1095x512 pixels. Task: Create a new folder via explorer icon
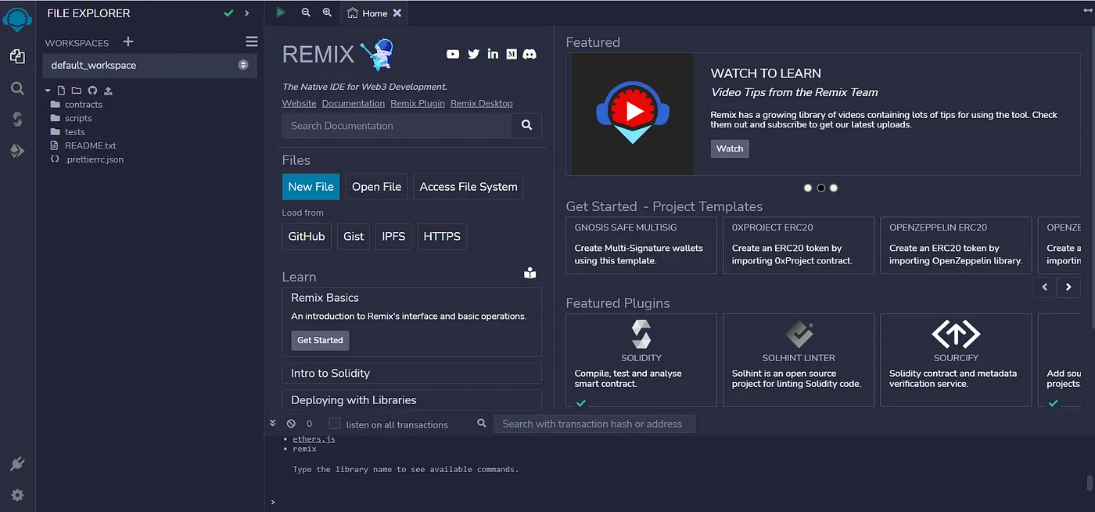[x=77, y=91]
